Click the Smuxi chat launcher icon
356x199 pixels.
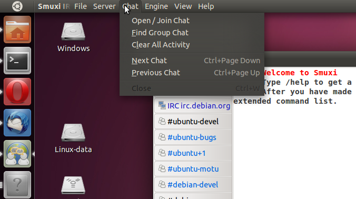(x=17, y=154)
